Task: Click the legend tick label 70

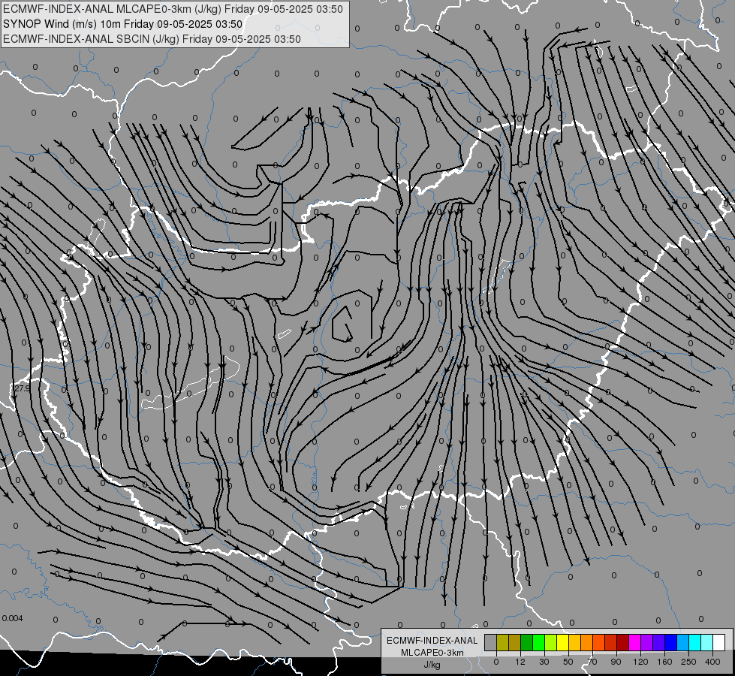Action: [x=592, y=662]
